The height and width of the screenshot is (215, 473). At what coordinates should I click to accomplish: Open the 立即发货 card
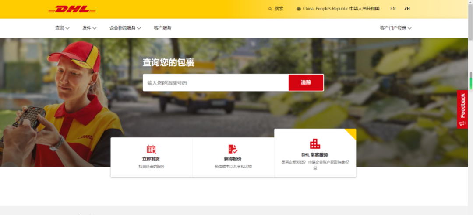pyautogui.click(x=152, y=157)
